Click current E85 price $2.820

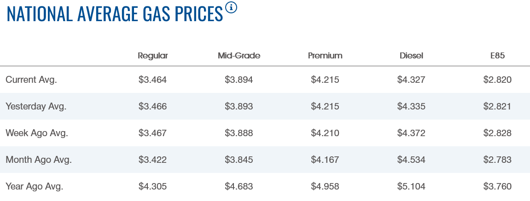click(498, 80)
